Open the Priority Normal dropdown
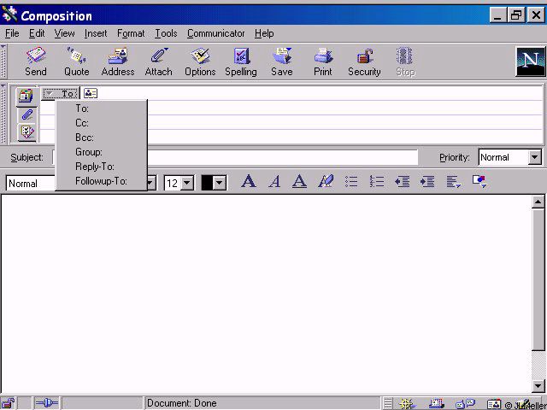 pyautogui.click(x=534, y=157)
